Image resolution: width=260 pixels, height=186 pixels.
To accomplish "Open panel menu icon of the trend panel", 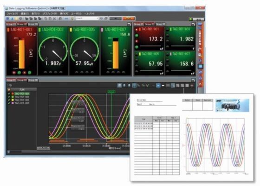I will click(x=193, y=80).
